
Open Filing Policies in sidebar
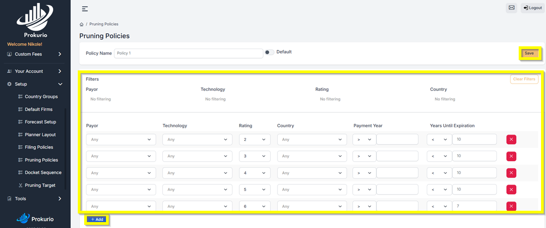[x=39, y=147]
